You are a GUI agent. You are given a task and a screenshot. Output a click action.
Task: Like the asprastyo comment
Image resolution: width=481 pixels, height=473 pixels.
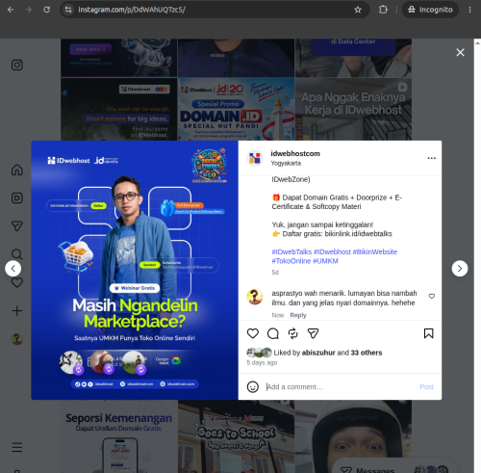tap(432, 296)
